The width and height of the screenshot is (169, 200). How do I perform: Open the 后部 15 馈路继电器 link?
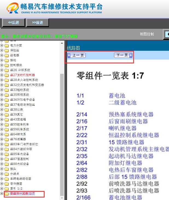(x=133, y=177)
